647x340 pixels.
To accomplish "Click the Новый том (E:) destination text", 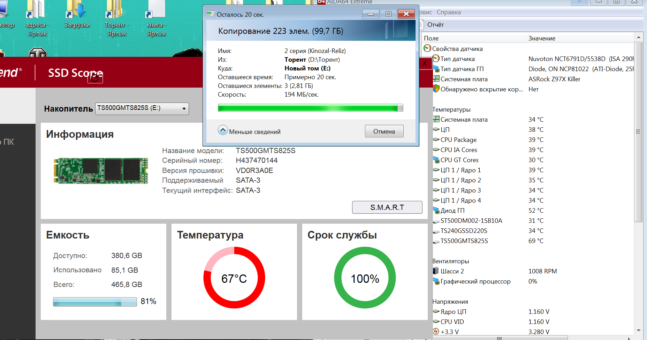I will coord(307,68).
